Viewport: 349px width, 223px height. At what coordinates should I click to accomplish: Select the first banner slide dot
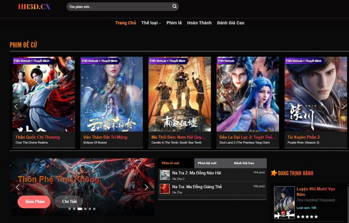point(70,209)
